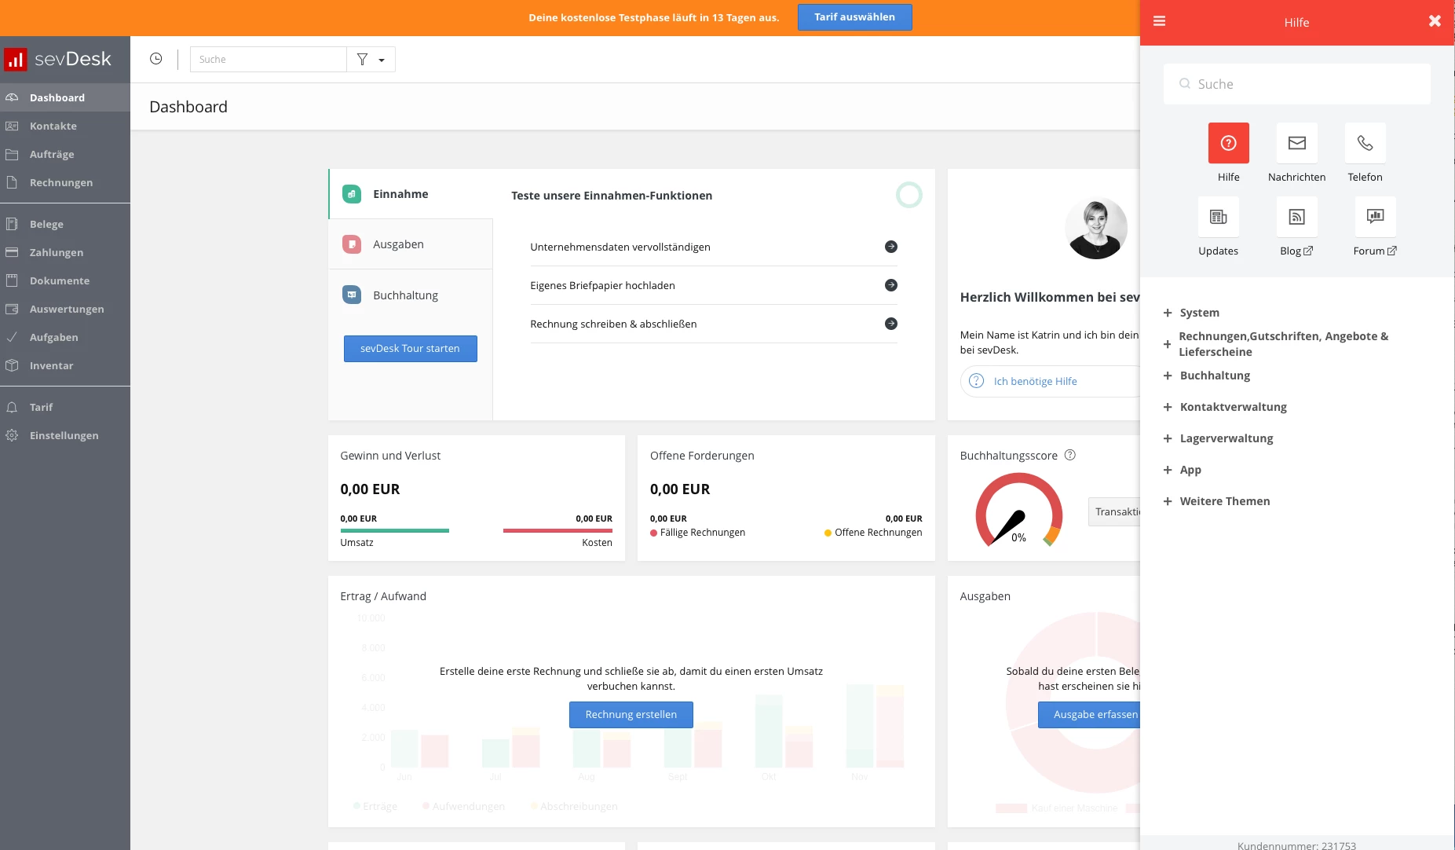Viewport: 1455px width, 850px height.
Task: Click sevDesk Tour starten button
Action: (x=410, y=349)
